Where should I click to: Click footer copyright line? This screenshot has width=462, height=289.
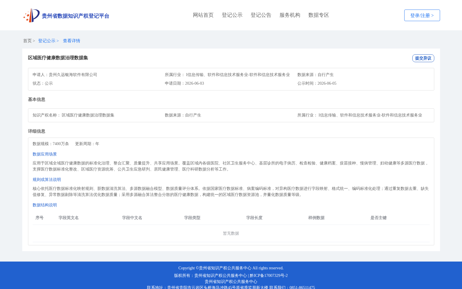point(231,268)
